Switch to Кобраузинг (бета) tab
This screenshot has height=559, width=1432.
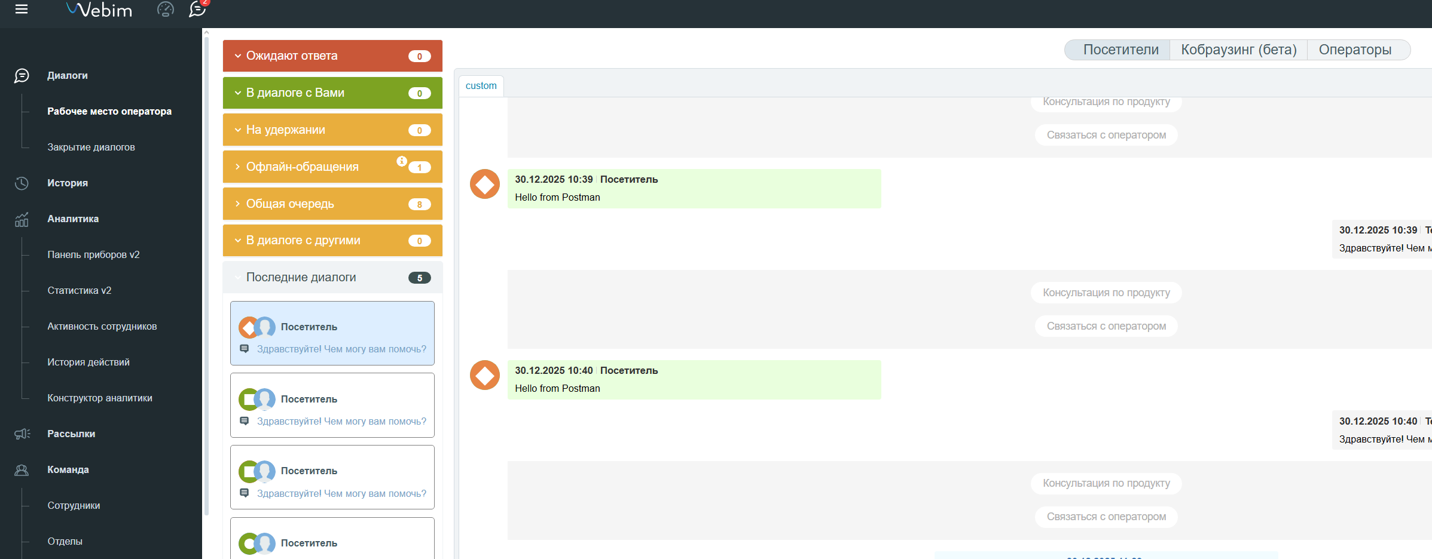[x=1238, y=50]
